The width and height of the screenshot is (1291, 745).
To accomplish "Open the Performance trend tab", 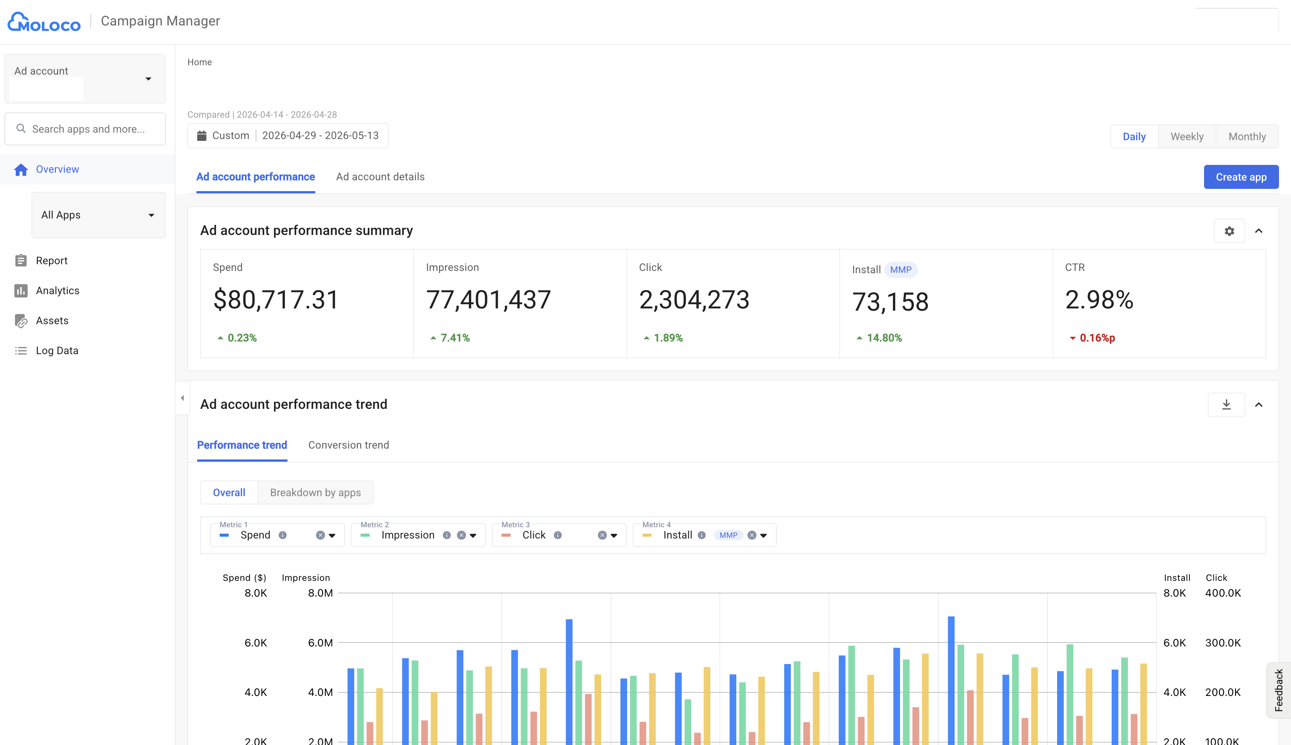I will click(x=242, y=445).
